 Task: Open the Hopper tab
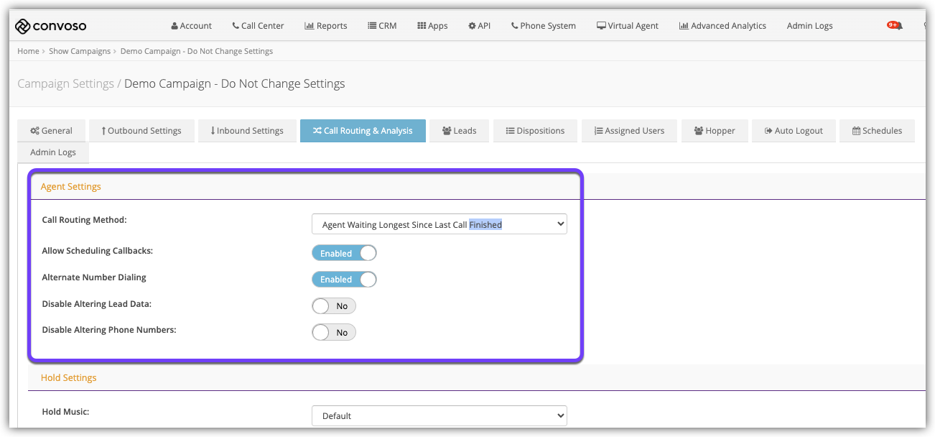(x=714, y=131)
